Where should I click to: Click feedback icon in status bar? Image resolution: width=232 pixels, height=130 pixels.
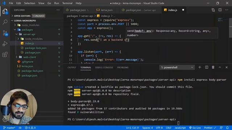(x=221, y=128)
